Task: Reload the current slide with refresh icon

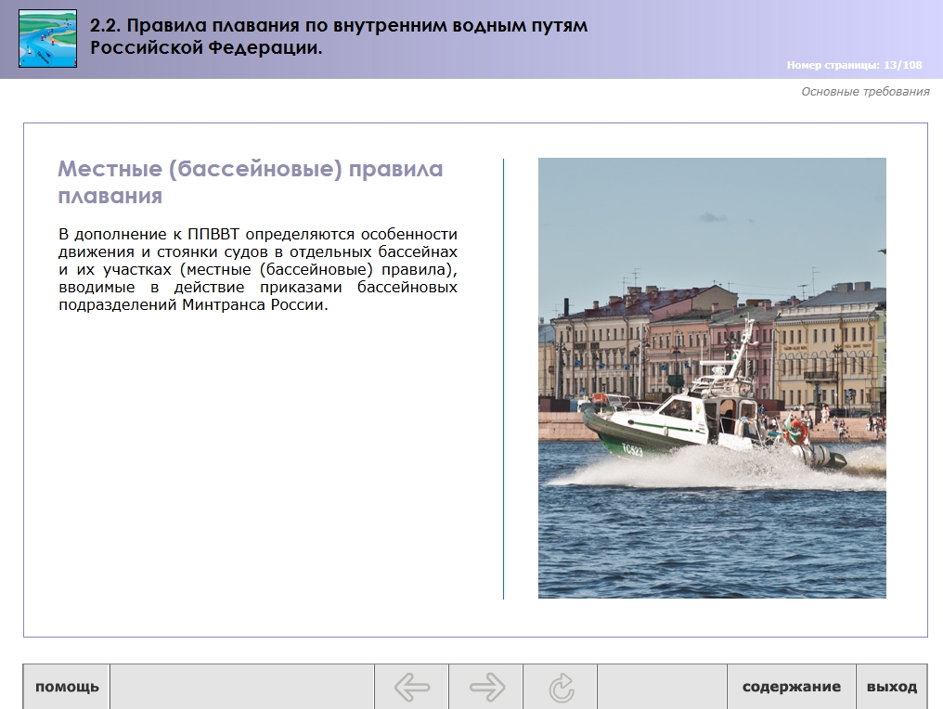Action: [561, 687]
